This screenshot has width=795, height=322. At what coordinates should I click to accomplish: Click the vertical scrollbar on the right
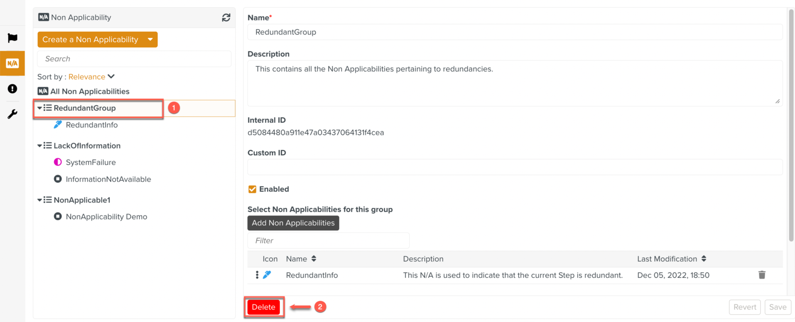click(x=791, y=127)
